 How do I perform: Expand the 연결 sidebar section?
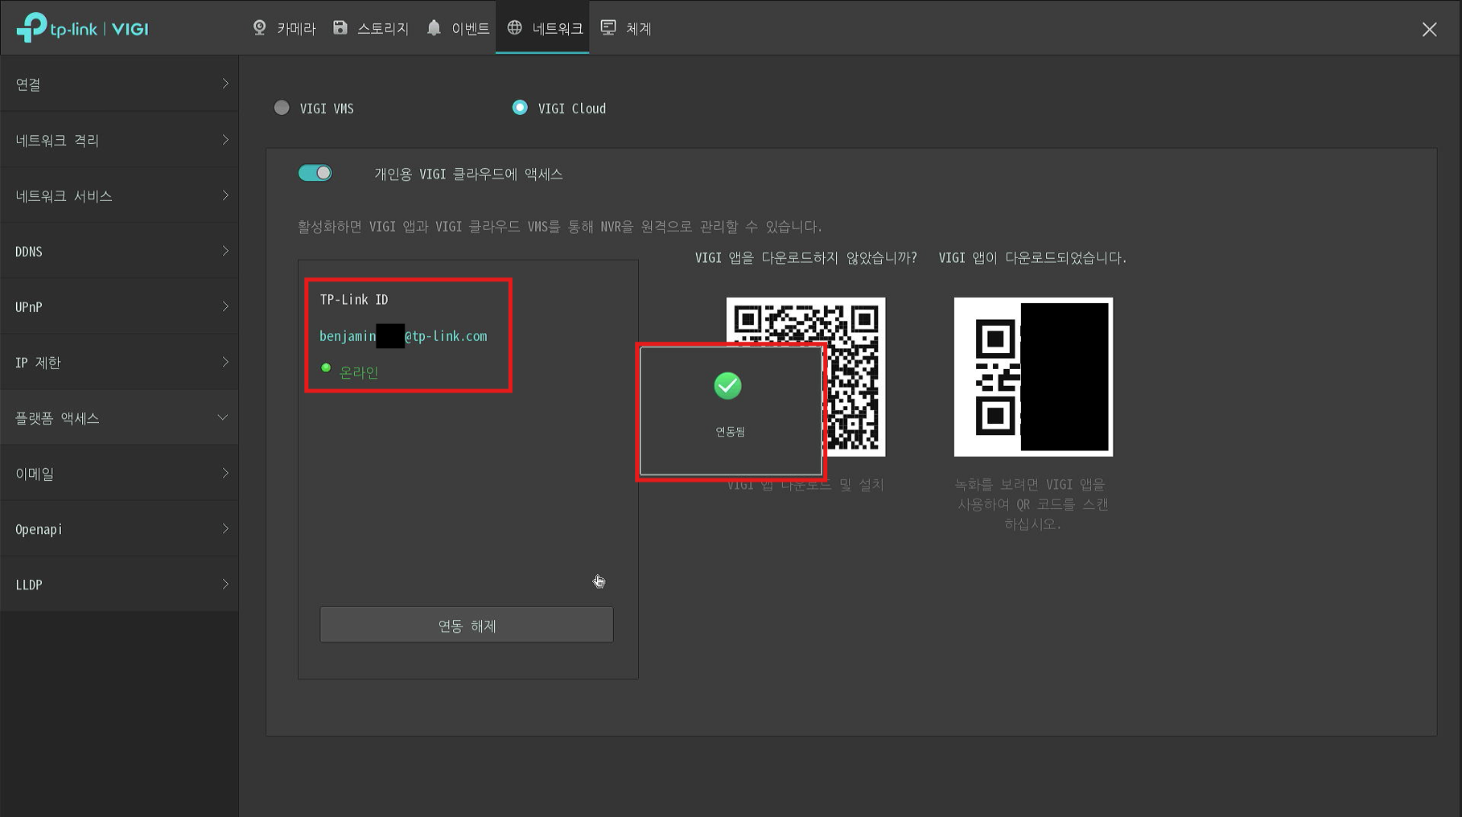(119, 84)
